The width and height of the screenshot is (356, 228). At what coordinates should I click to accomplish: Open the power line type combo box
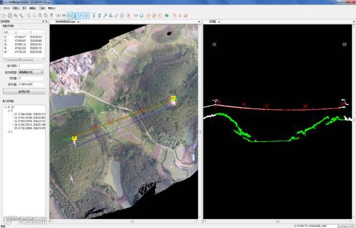(31, 72)
